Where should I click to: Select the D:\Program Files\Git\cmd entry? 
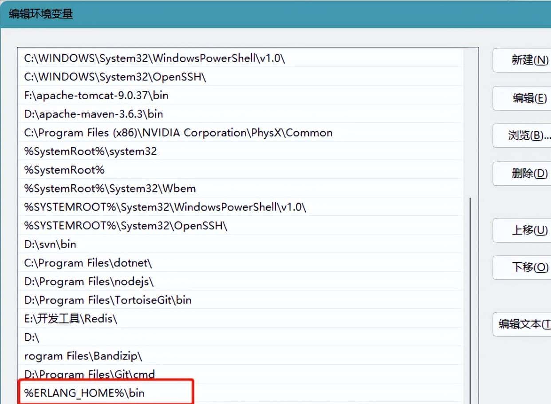[89, 375]
